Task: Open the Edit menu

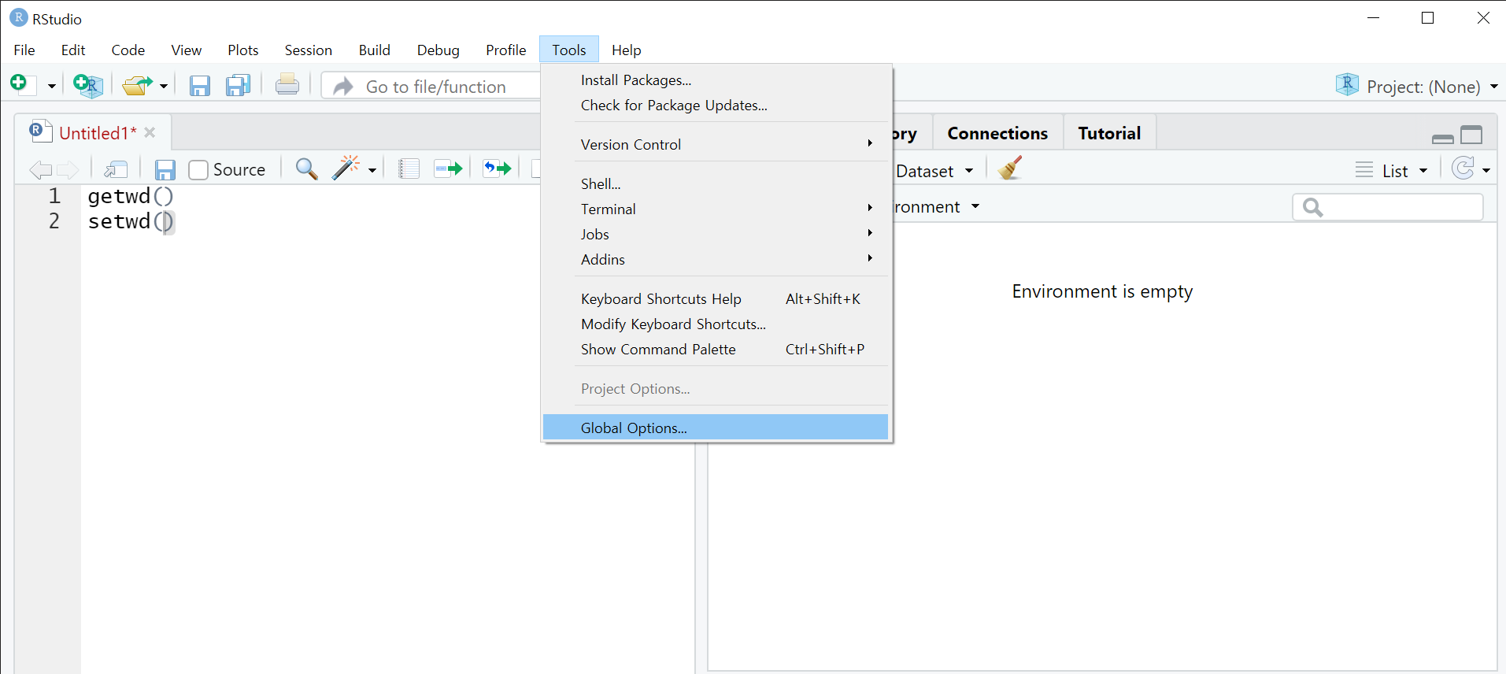Action: (x=73, y=50)
